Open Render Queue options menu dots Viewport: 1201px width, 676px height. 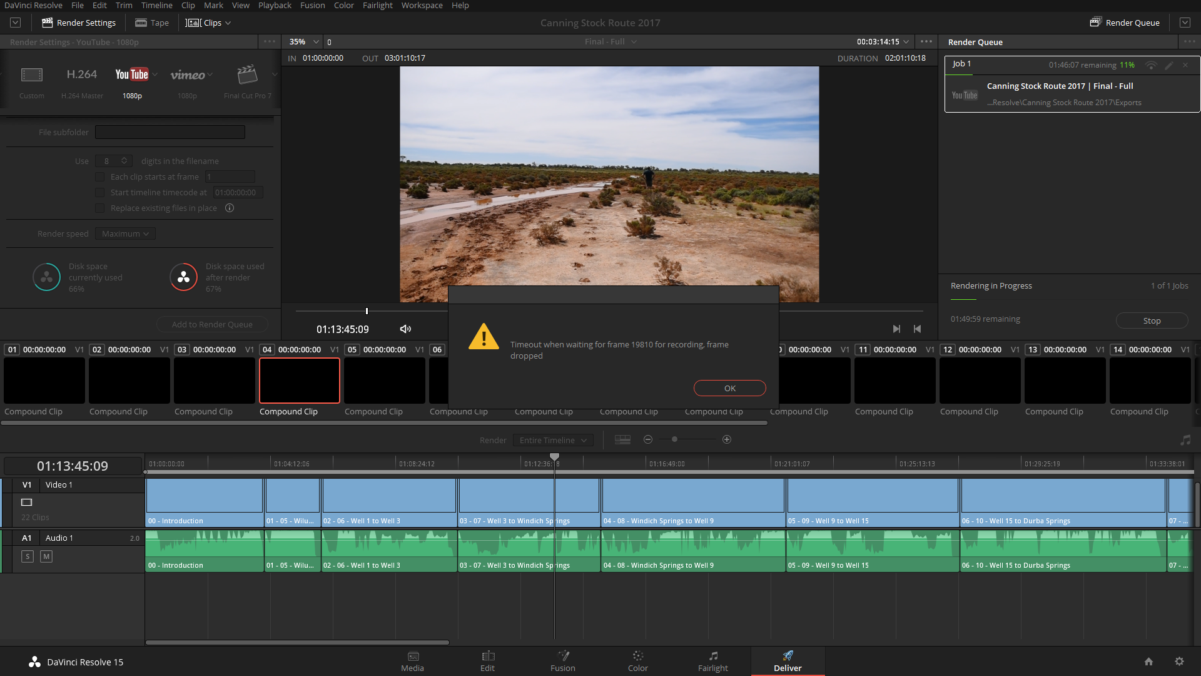(x=1189, y=42)
